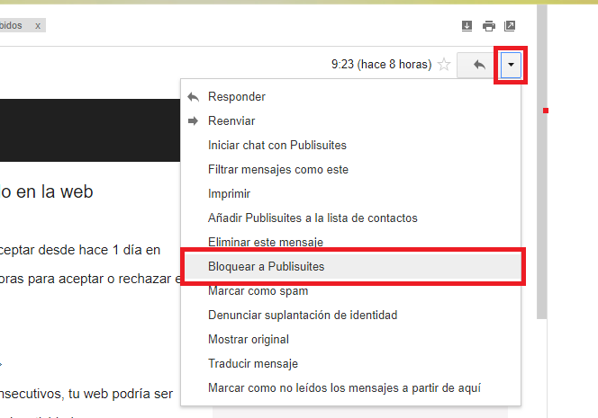Click Bloquear a Publisuites

click(x=266, y=267)
